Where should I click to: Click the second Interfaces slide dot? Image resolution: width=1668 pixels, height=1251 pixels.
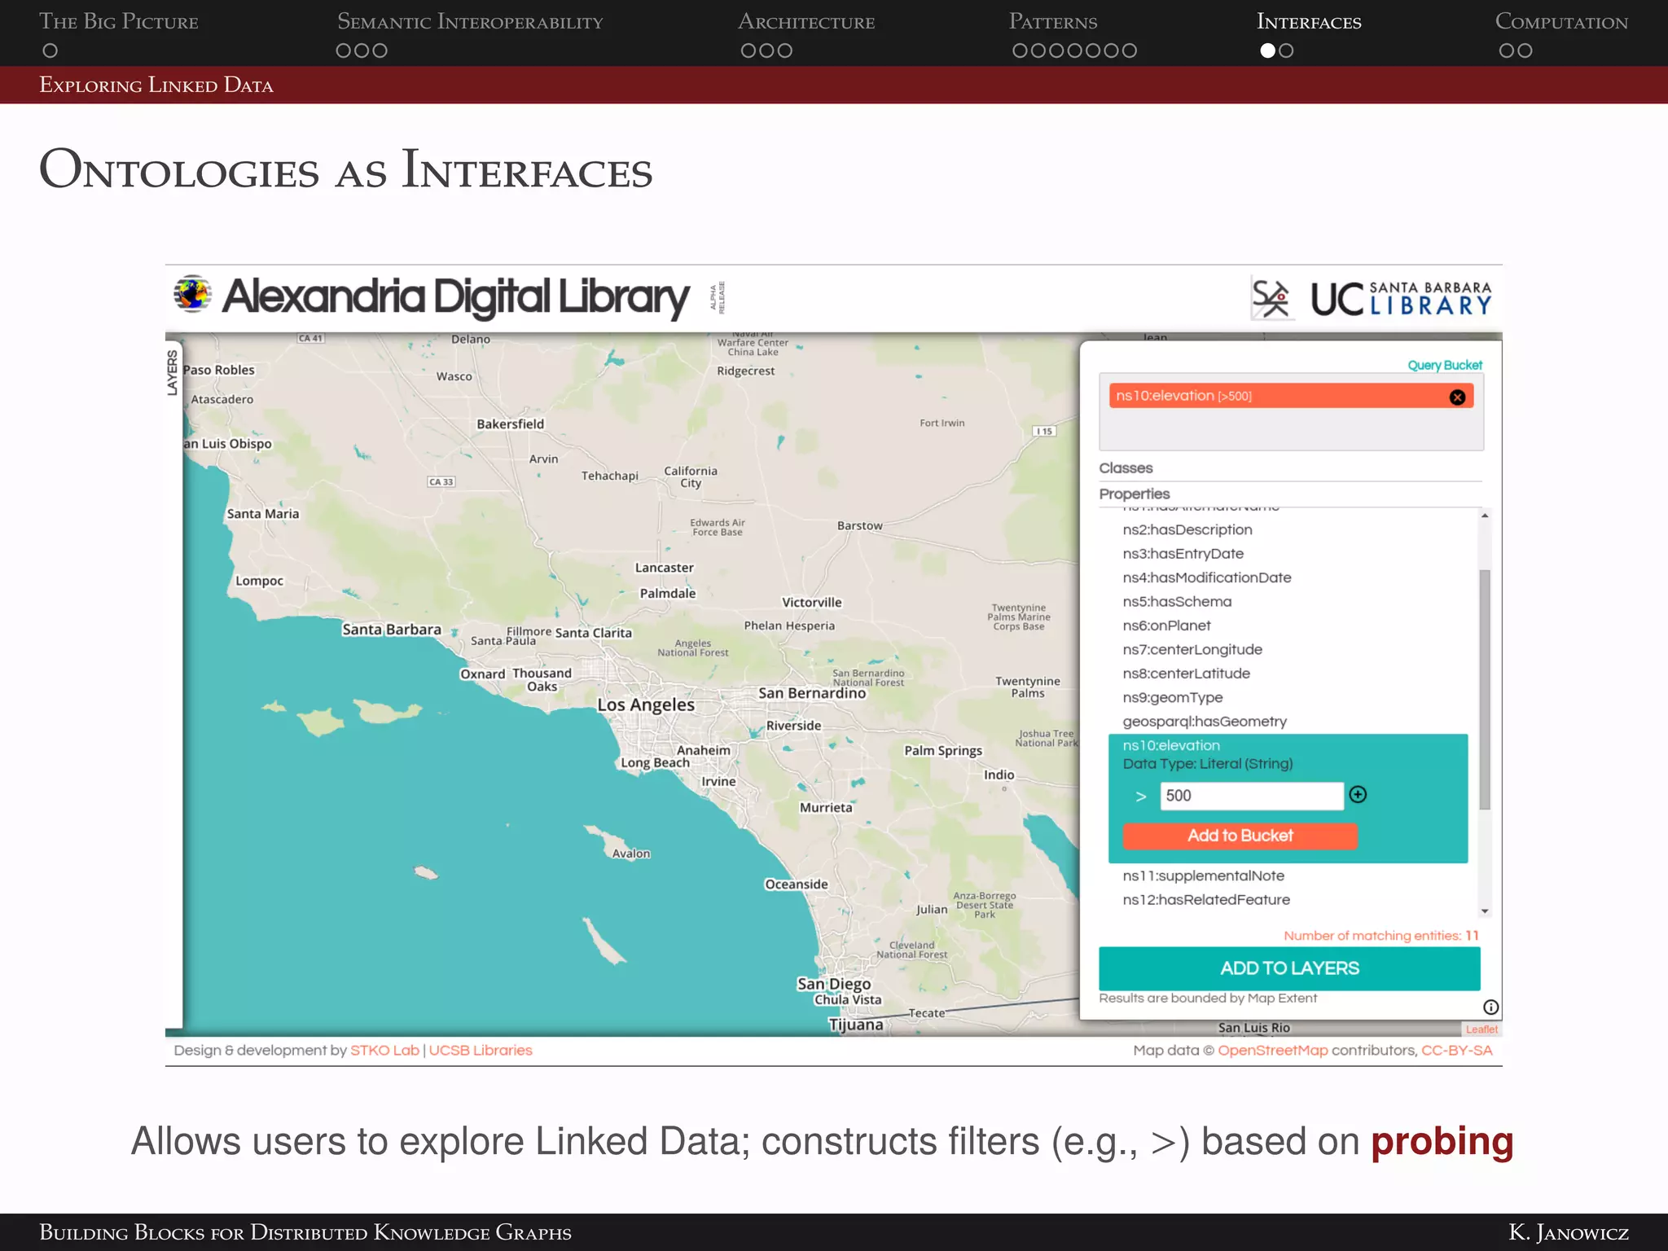tap(1286, 50)
